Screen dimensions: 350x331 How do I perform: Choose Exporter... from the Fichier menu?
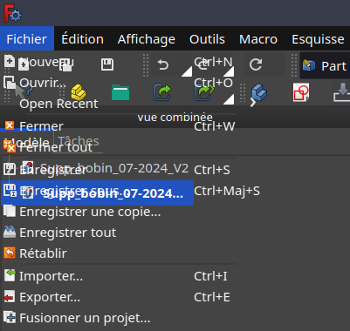119,297
